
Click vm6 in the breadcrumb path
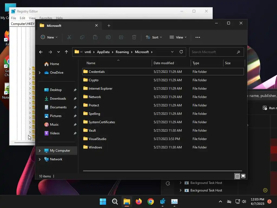pos(88,52)
